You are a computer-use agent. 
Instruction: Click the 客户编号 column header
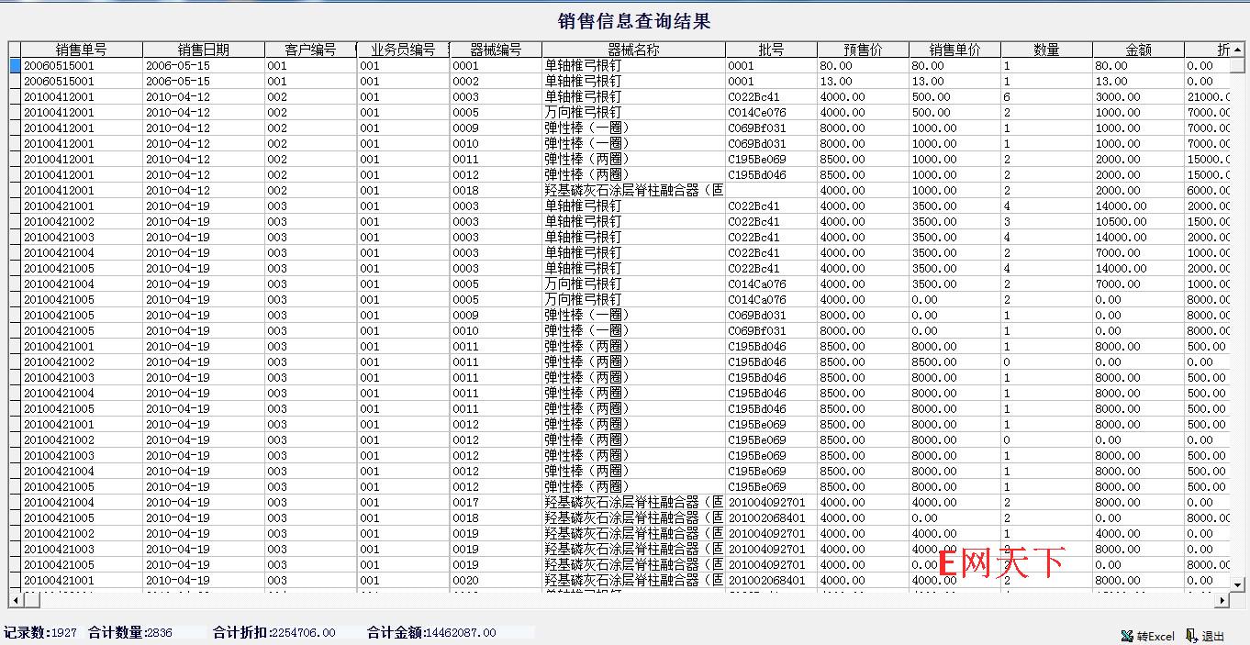point(310,50)
